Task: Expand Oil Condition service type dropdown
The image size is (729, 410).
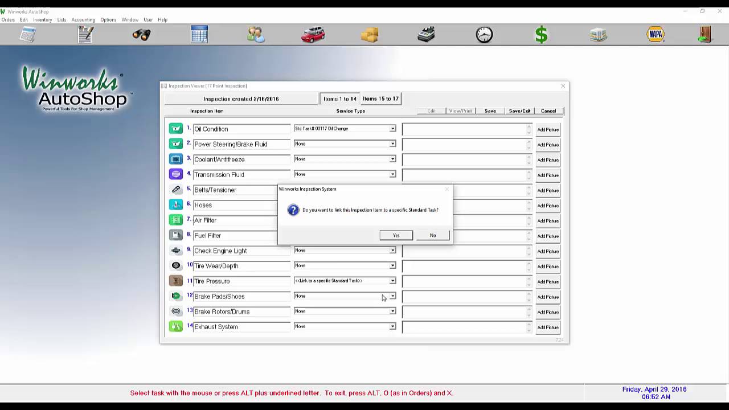Action: [x=392, y=129]
